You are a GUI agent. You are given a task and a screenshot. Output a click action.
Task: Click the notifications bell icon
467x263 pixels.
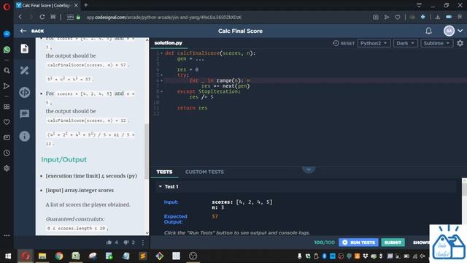[x=428, y=31]
